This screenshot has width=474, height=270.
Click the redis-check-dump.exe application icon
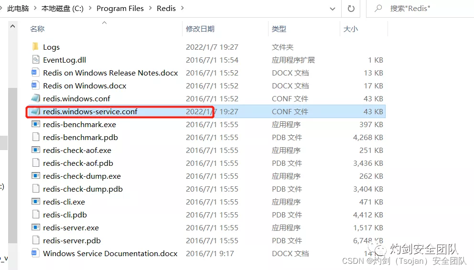point(36,176)
